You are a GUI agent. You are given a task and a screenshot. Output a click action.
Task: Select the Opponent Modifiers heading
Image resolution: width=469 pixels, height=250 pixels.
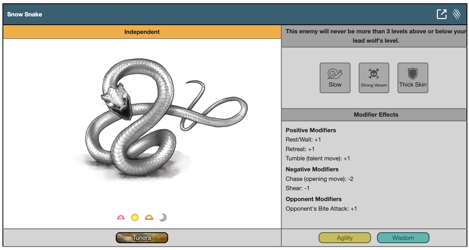[313, 199]
